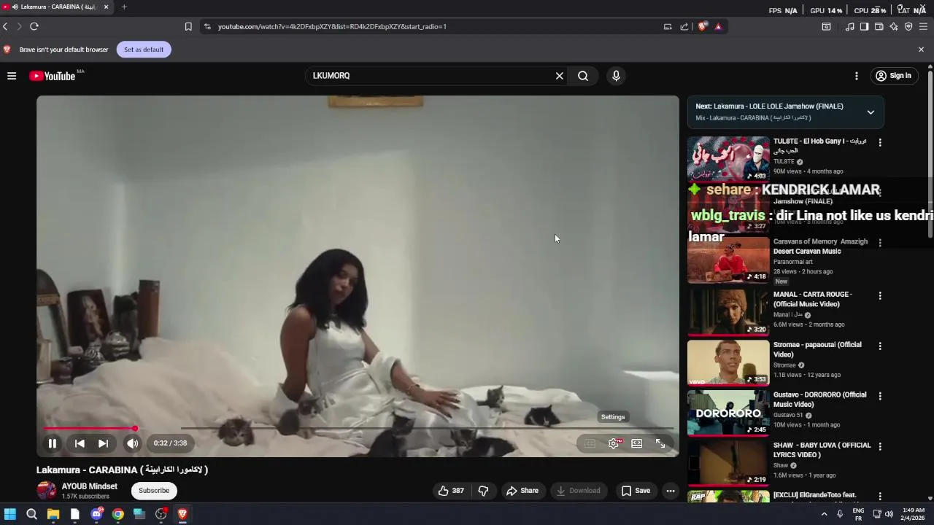The image size is (934, 525).
Task: Seek along the video progress bar
Action: pos(358,429)
